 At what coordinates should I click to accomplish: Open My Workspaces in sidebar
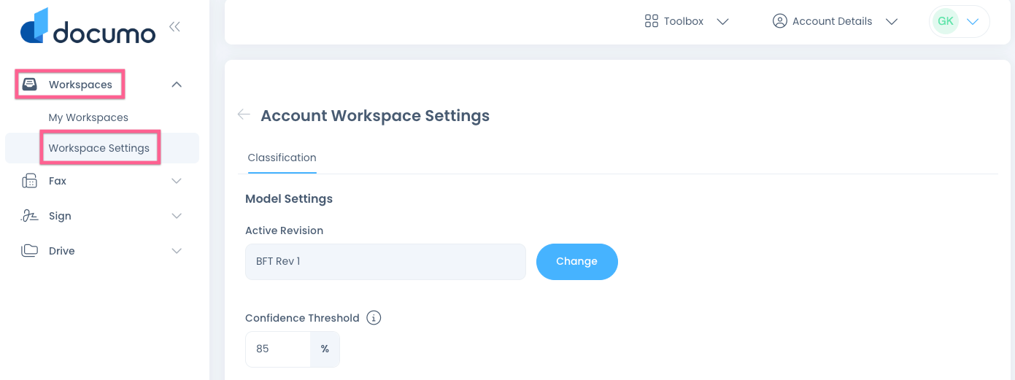click(88, 117)
